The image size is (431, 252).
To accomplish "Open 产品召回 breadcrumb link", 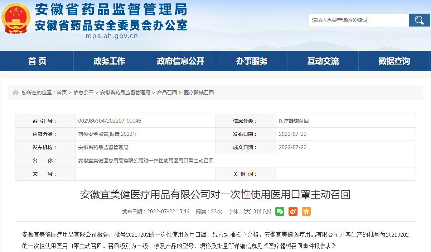I will coord(167,92).
